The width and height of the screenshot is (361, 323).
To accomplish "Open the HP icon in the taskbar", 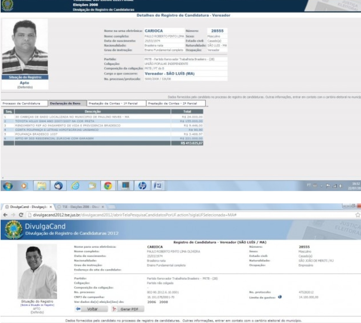I will tap(142, 186).
